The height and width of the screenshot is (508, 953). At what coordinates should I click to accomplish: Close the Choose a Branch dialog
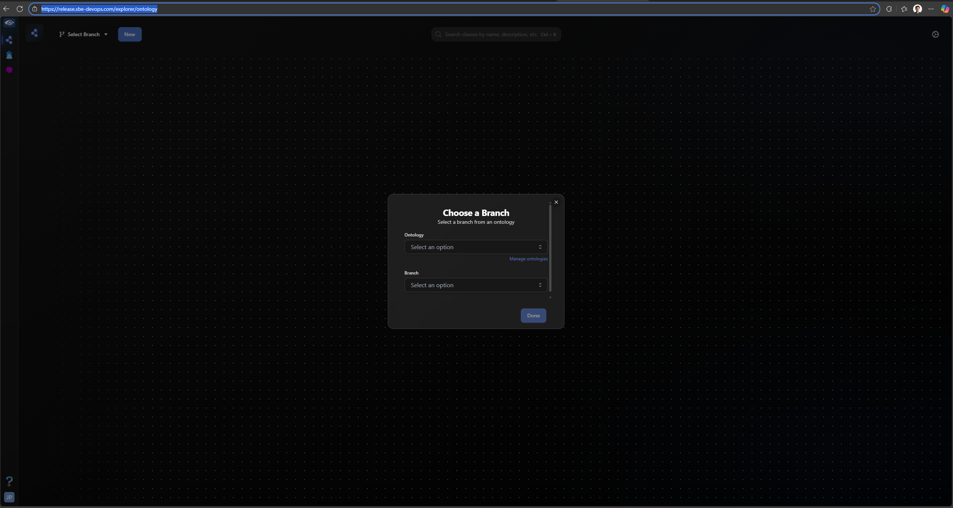[556, 202]
